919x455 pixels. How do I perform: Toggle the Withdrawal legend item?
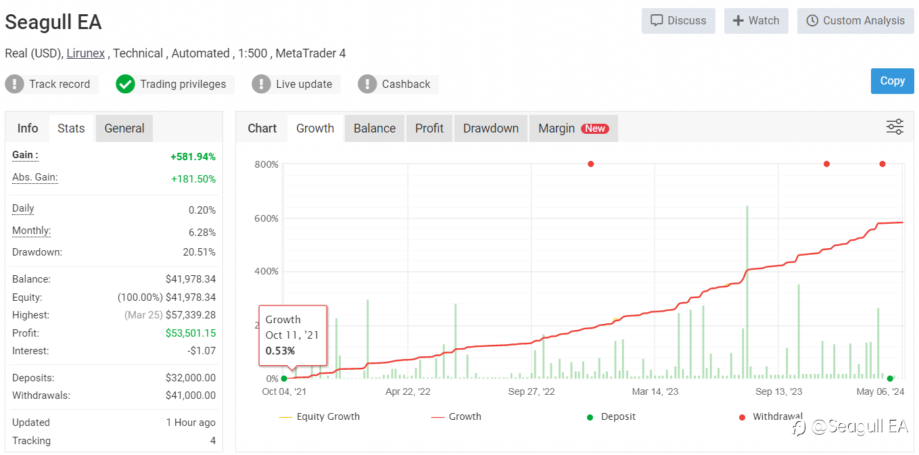771,416
